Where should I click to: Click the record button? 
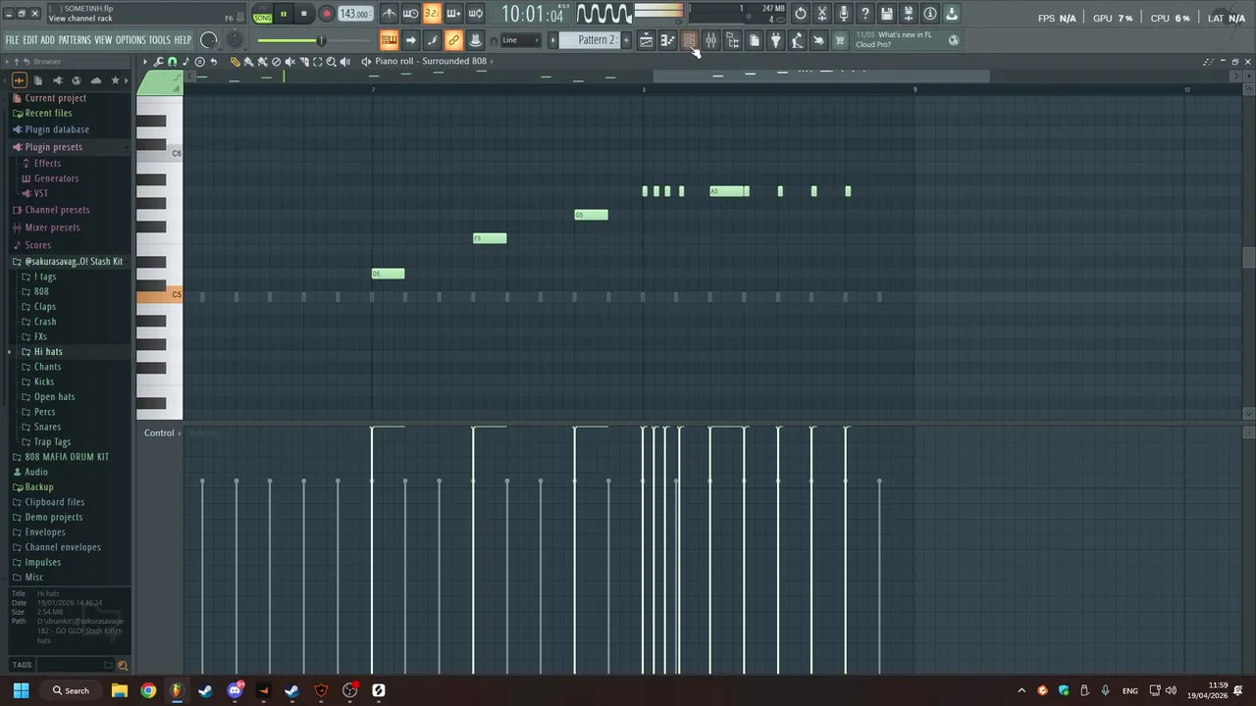coord(327,14)
